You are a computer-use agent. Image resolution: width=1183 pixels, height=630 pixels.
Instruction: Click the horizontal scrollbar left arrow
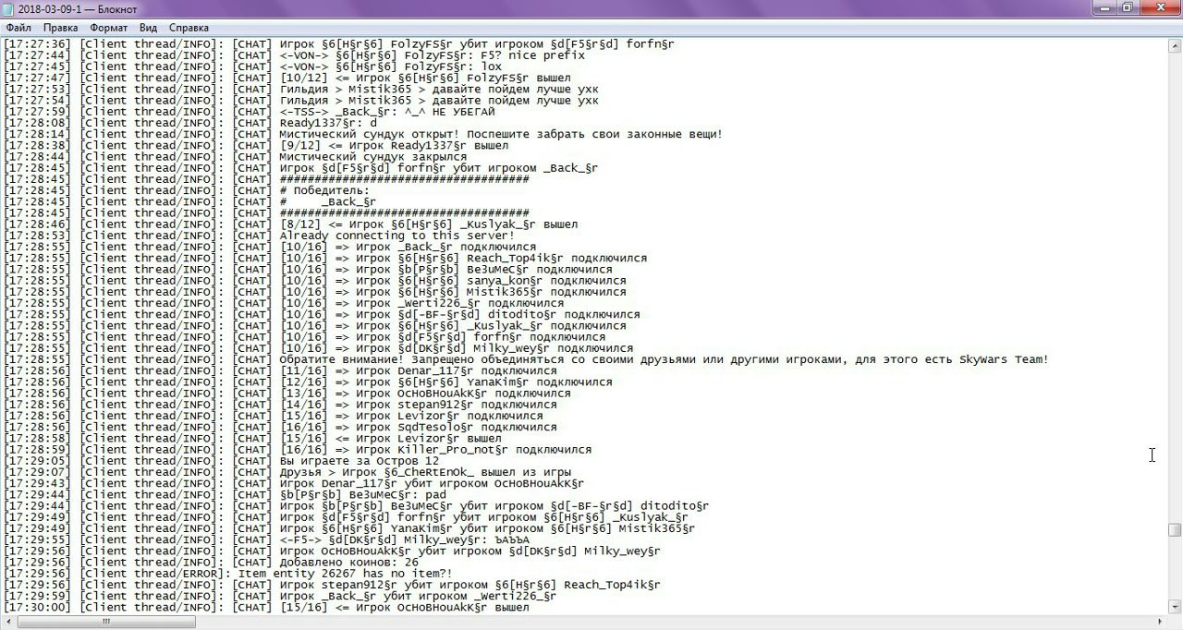coord(7,622)
